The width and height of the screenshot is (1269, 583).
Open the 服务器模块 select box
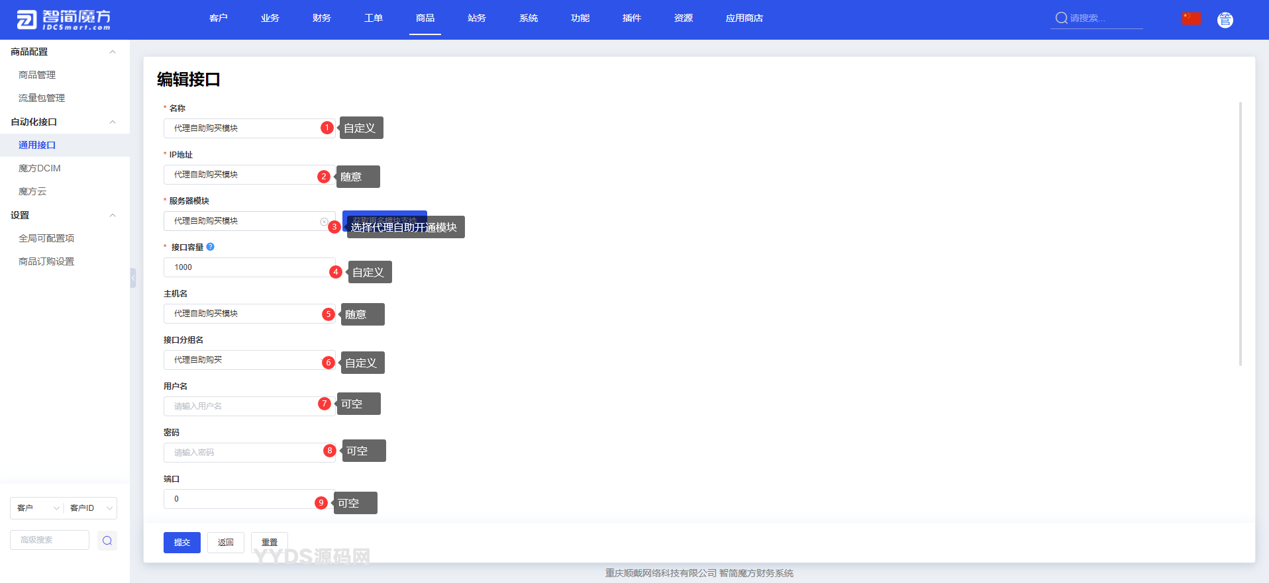click(249, 221)
